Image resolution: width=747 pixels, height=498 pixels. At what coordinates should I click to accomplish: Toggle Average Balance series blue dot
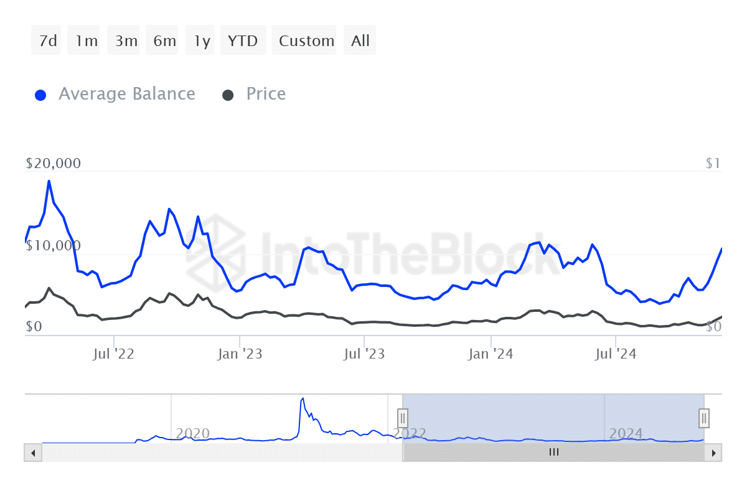click(41, 95)
